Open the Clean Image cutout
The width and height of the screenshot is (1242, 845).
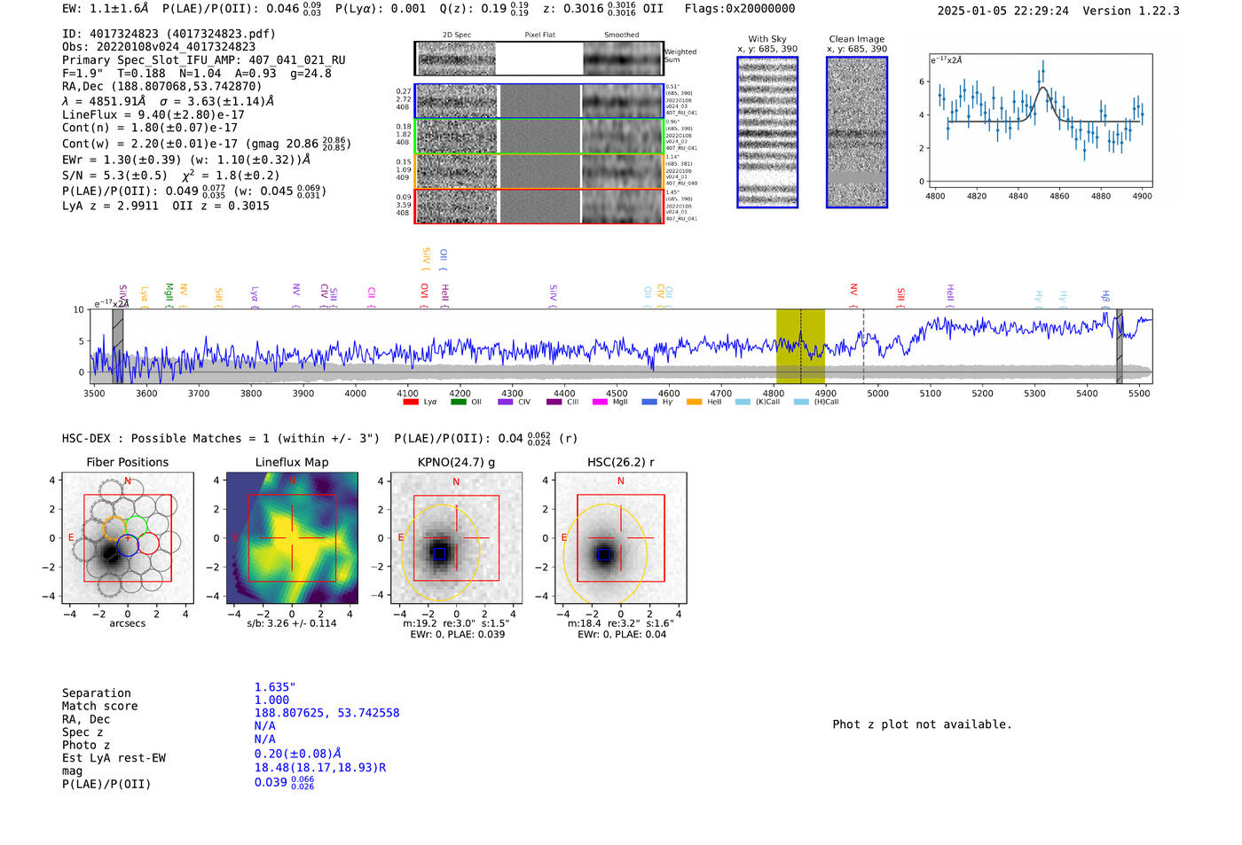[x=856, y=132]
